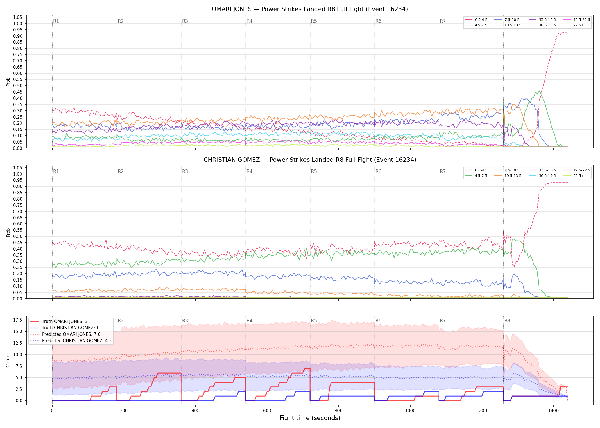
Task: Click the '7.5' tick on the Count axis
Action: point(19,366)
